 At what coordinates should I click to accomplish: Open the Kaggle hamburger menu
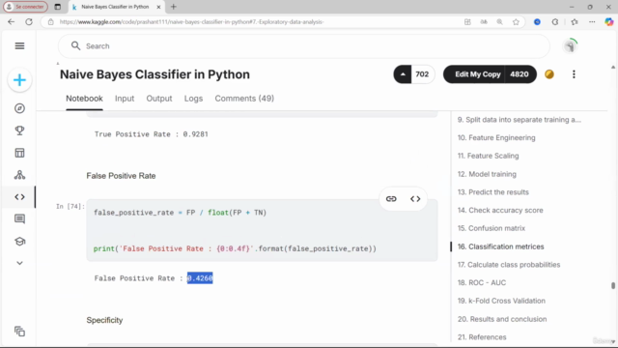pyautogui.click(x=19, y=45)
